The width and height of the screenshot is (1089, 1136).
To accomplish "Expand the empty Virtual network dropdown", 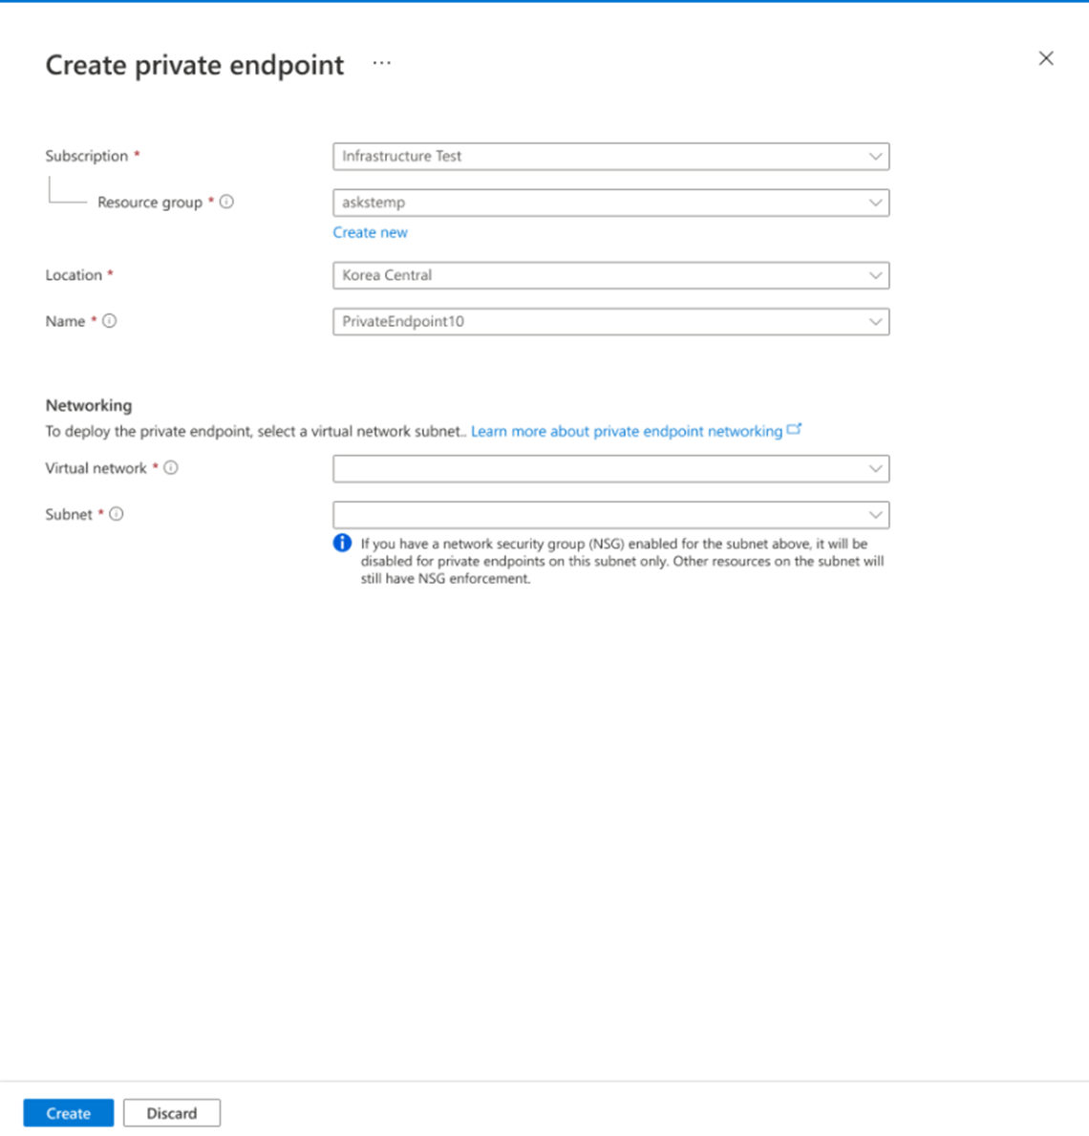I will (x=610, y=469).
